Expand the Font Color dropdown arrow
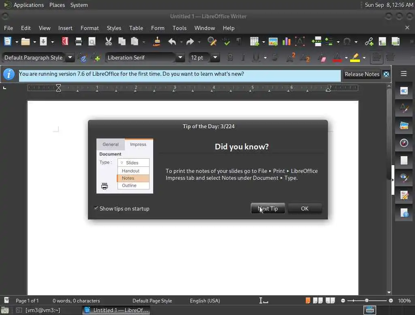This screenshot has height=315, width=415. [x=346, y=57]
